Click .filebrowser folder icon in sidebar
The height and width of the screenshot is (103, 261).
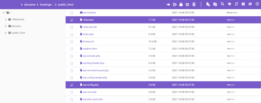pyautogui.click(x=10, y=19)
